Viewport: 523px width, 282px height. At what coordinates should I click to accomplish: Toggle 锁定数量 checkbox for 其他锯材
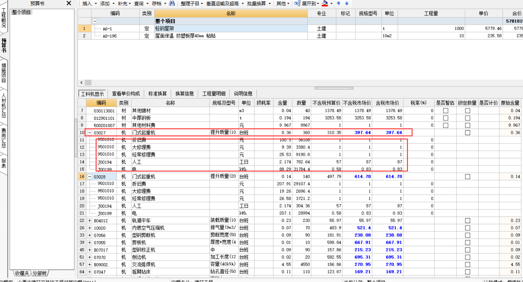(x=467, y=111)
